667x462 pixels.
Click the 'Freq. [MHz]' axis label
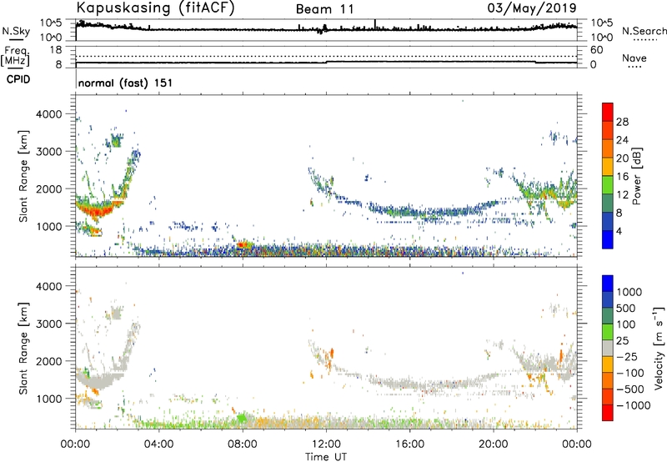16,57
